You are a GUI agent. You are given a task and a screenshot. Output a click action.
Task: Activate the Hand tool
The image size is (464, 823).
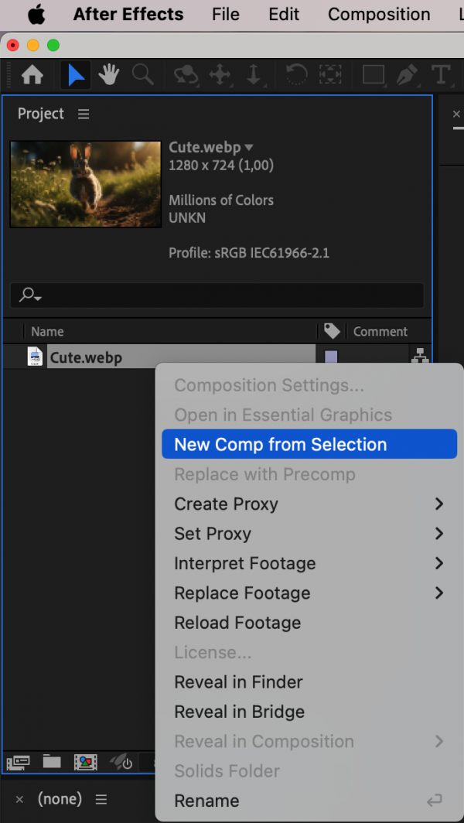coord(108,74)
